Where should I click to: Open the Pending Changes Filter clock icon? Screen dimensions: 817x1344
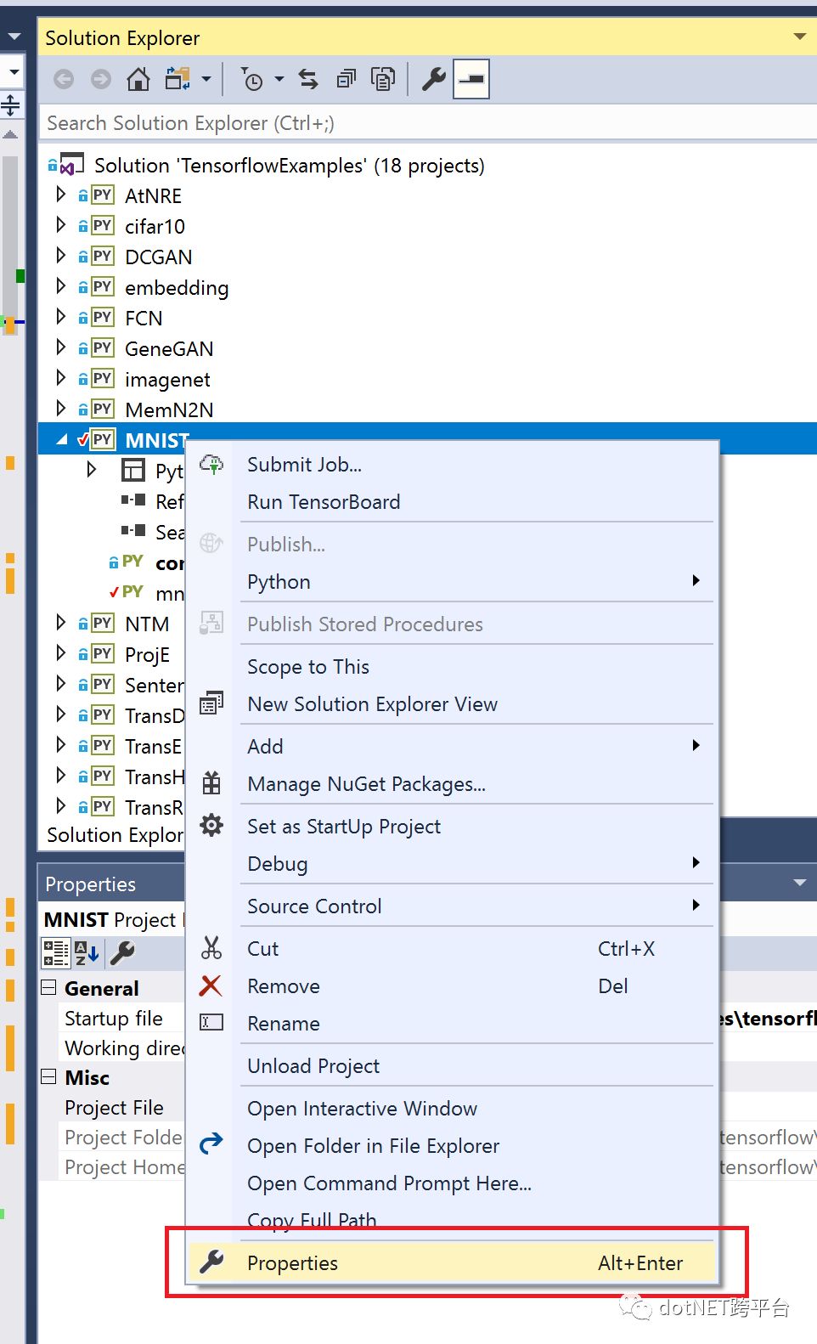pyautogui.click(x=251, y=80)
